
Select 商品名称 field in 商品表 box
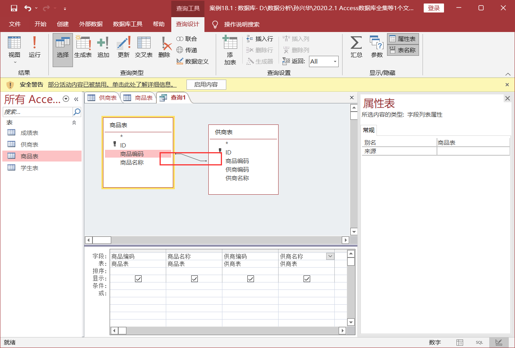coord(132,162)
